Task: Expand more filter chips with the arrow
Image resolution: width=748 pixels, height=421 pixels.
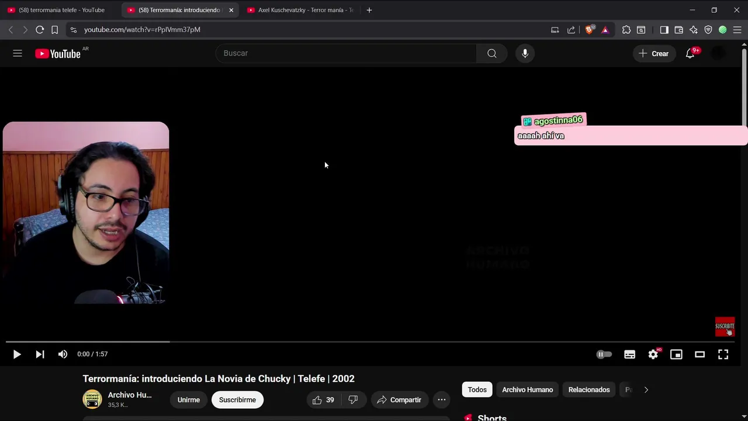Action: [x=646, y=390]
